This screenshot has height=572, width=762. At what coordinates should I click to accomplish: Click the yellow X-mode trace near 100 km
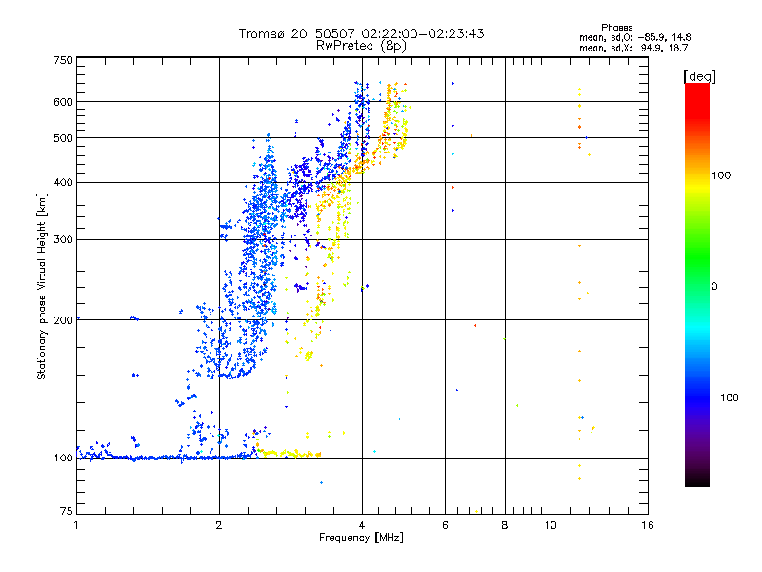[286, 454]
